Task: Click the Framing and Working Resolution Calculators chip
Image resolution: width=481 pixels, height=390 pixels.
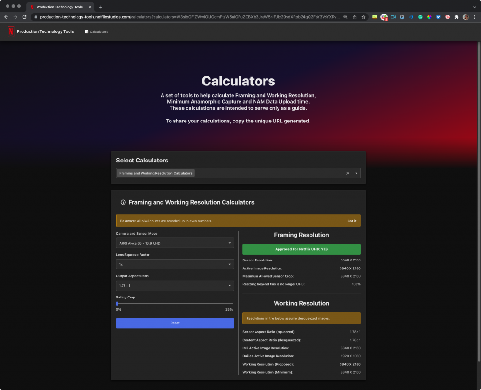Action: [x=155, y=173]
